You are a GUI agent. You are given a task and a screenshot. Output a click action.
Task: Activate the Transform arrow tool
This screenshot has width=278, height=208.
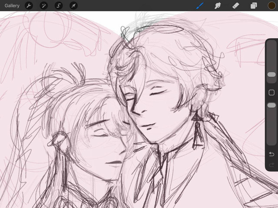pos(73,6)
